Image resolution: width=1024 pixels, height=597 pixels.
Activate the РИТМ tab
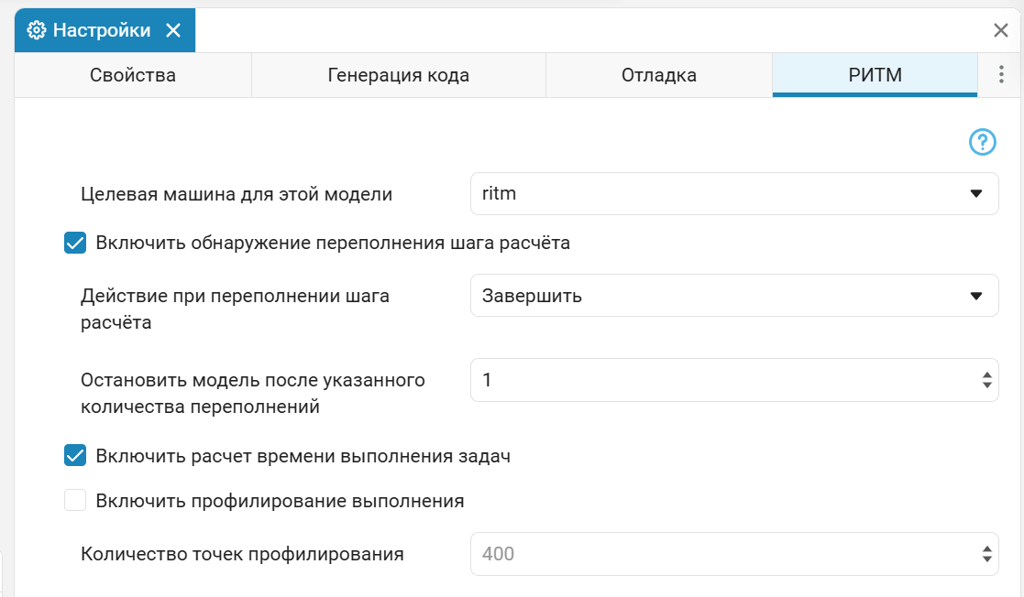click(875, 75)
